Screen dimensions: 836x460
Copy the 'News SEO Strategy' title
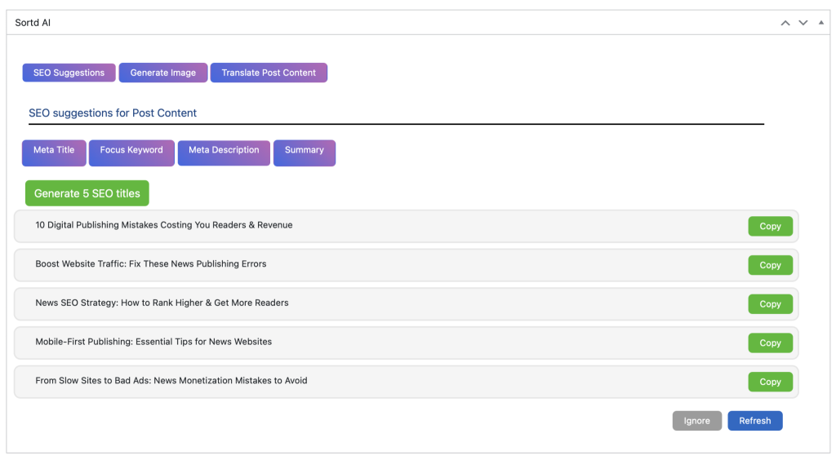click(x=770, y=304)
